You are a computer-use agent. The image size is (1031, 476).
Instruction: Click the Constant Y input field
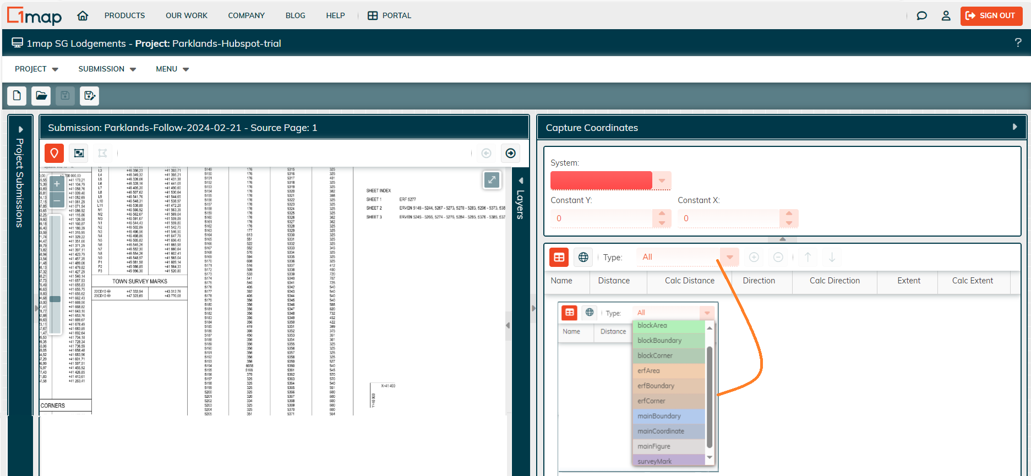pyautogui.click(x=602, y=218)
